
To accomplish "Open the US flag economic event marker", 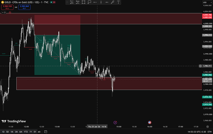I will [x=149, y=123].
